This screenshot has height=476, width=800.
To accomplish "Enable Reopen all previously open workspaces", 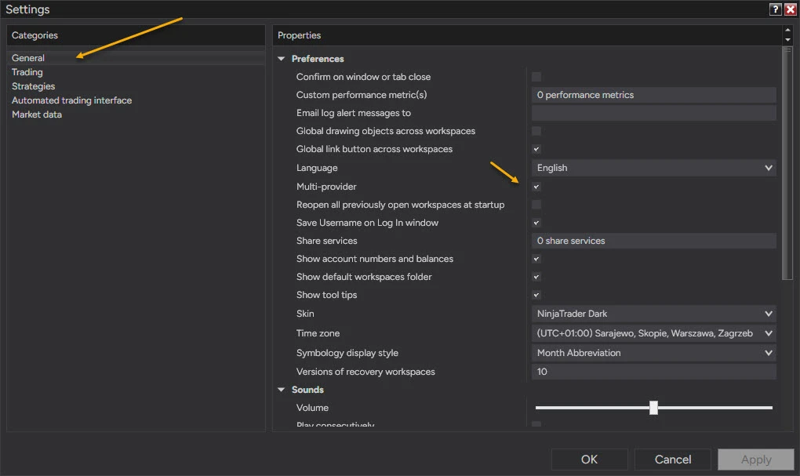I will tap(536, 205).
